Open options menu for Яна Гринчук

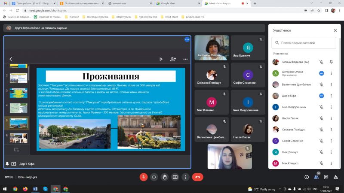click(x=331, y=152)
